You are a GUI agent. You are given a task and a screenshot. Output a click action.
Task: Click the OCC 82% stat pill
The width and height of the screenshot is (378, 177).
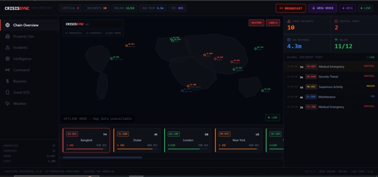[177, 8]
